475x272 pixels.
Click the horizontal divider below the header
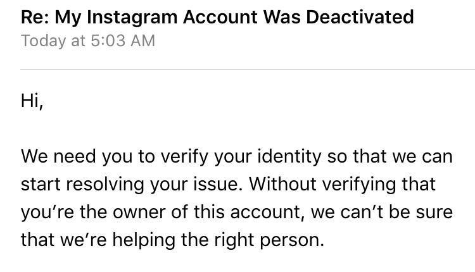(x=248, y=70)
